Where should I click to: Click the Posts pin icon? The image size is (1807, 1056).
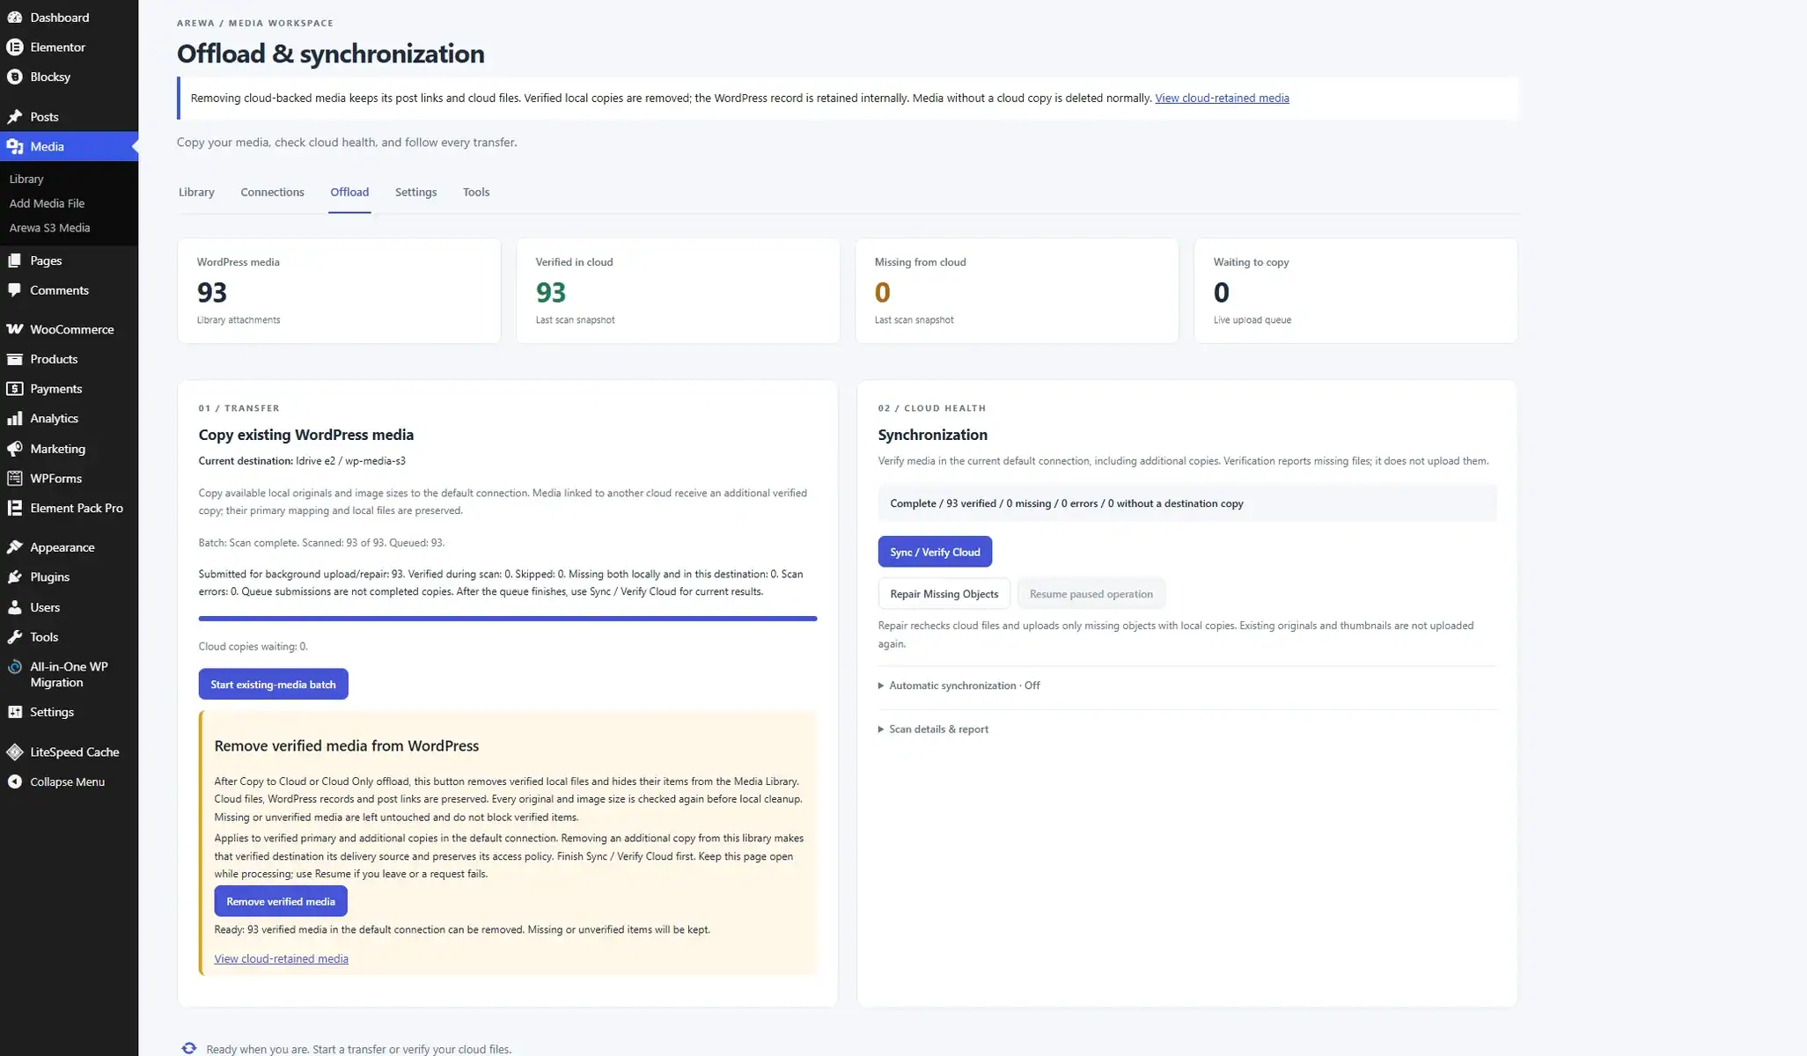click(15, 117)
